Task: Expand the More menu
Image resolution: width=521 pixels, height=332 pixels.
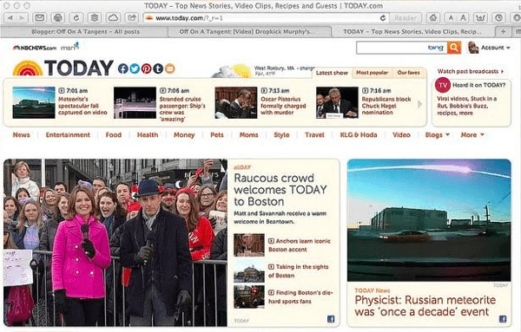Action: coord(472,135)
